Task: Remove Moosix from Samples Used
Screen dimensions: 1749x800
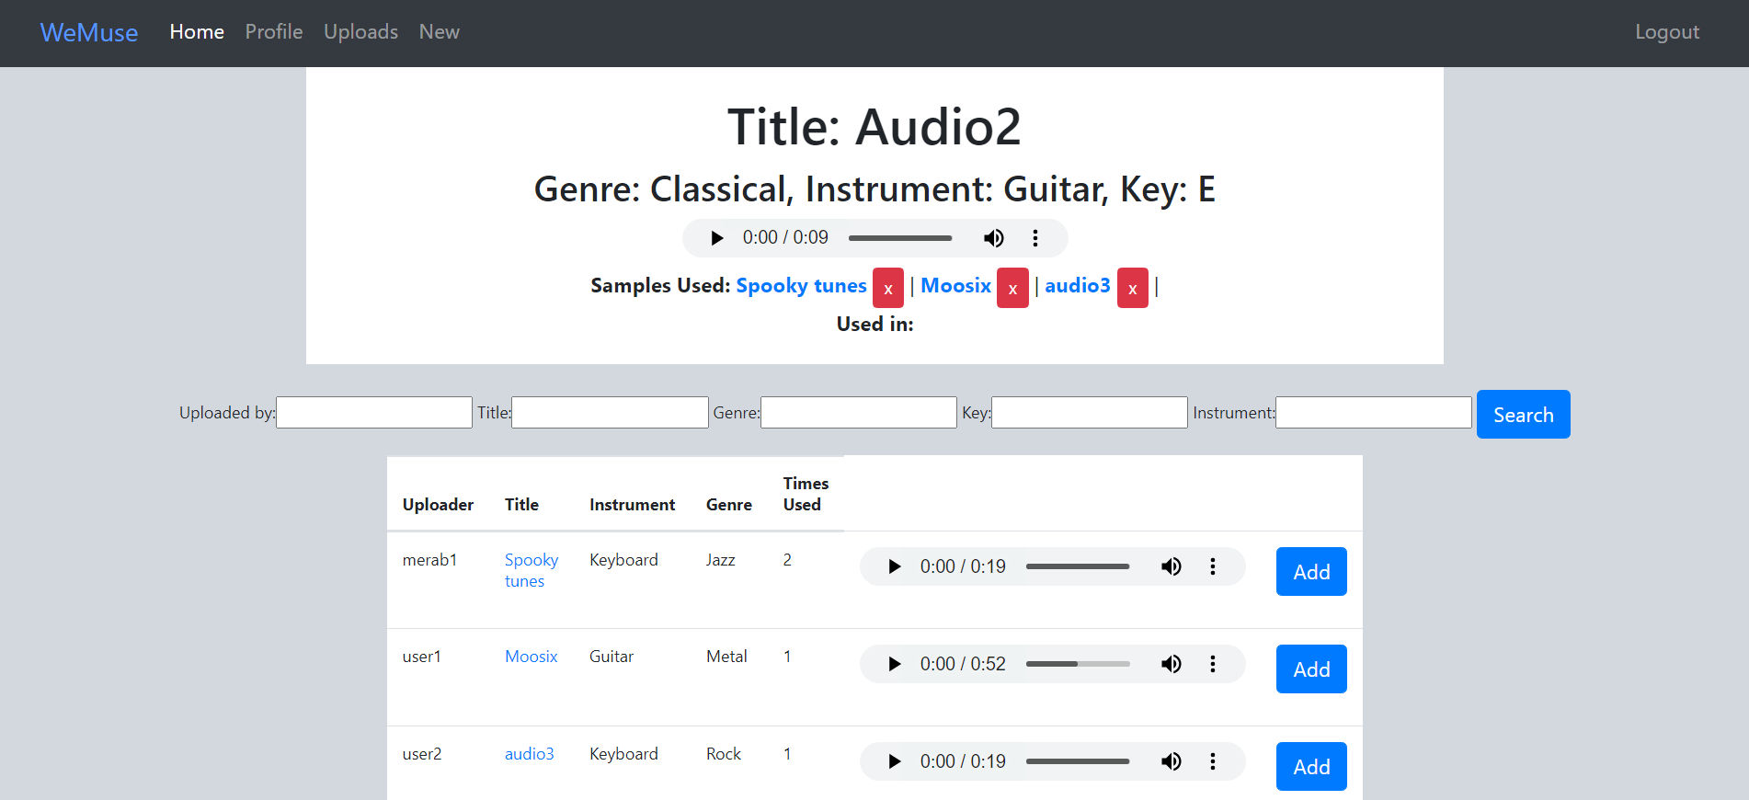Action: 1012,287
